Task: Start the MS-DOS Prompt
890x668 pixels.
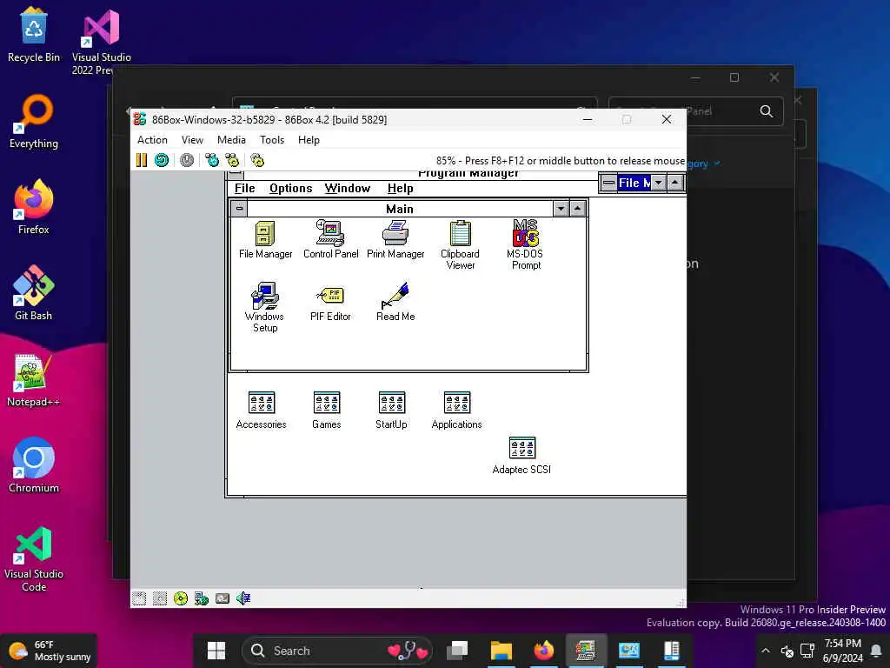Action: (x=526, y=245)
